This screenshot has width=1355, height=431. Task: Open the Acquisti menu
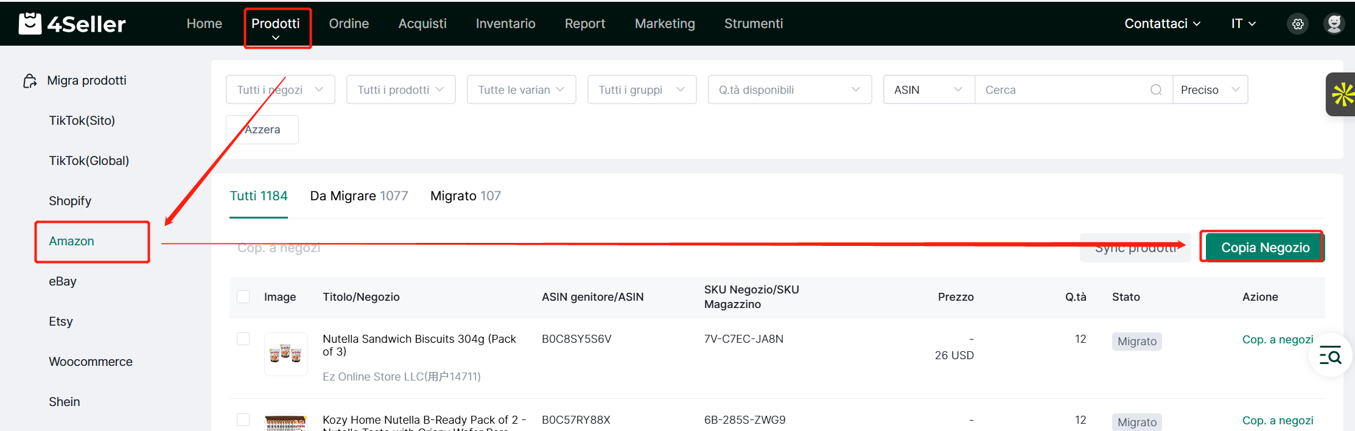click(422, 24)
